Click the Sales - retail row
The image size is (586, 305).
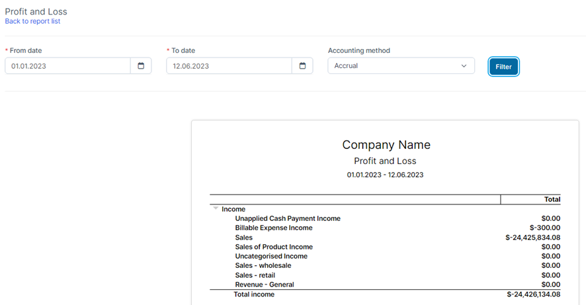coord(255,275)
